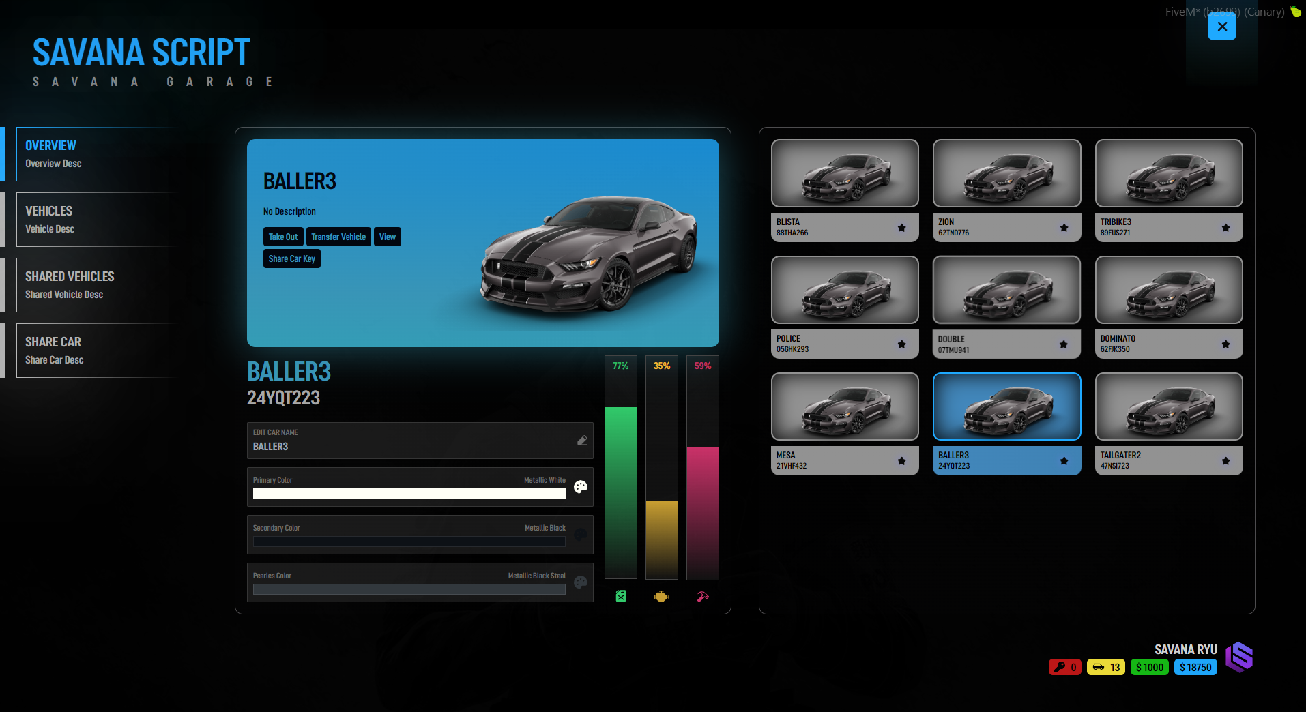Screen dimensions: 1306x712
Task: Open the Vehicles tab in sidebar
Action: click(96, 220)
